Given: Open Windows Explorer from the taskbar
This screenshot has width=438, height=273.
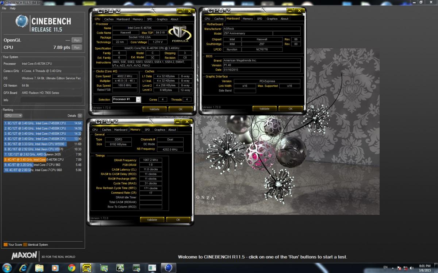Looking at the screenshot, I should [39, 268].
